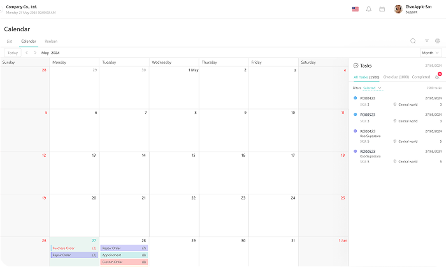Switch to the Kanban tab
Screen dimensions: 446x267
coord(51,41)
